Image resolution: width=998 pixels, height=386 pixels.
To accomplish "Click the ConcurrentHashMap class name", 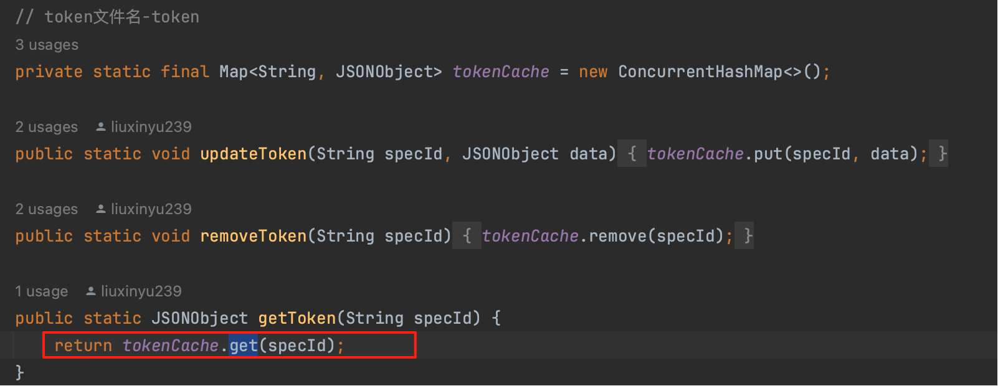I will point(700,72).
